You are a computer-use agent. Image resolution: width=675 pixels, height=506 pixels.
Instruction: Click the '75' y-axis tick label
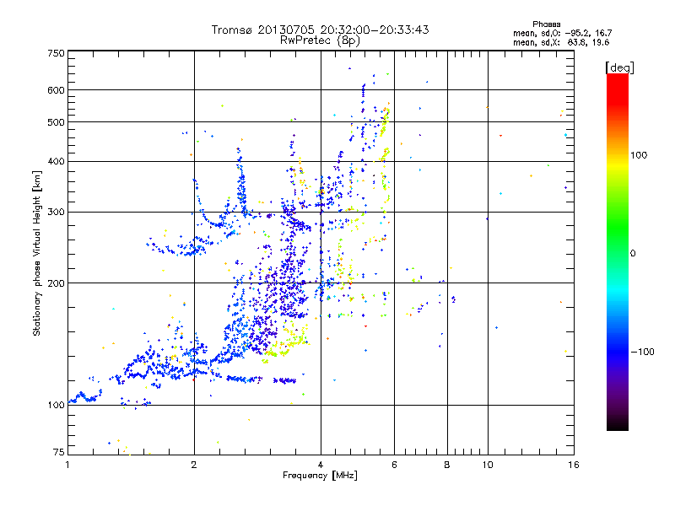[x=59, y=452]
